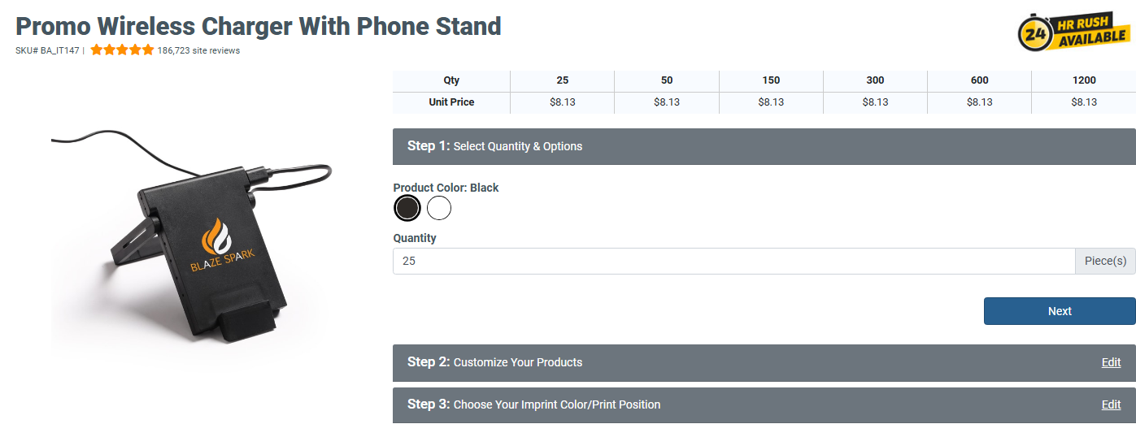1136x424 pixels.
Task: Click Edit link for Step 3
Action: [x=1111, y=405]
